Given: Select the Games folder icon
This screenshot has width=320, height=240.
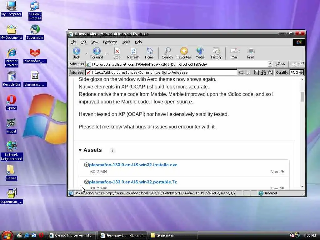Looking at the screenshot, I should click(x=11, y=172).
